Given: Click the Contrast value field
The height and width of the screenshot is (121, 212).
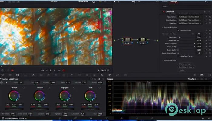Looking at the screenshot, I should coord(52,82).
